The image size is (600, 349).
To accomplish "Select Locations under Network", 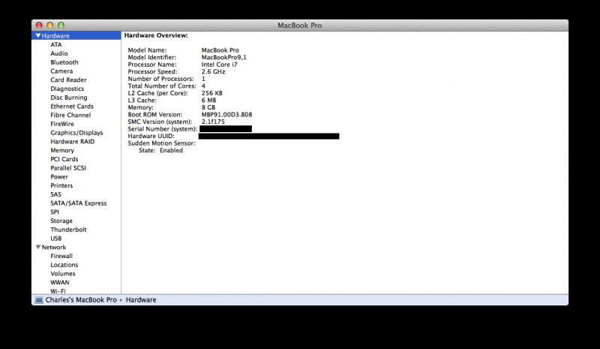I will point(64,265).
